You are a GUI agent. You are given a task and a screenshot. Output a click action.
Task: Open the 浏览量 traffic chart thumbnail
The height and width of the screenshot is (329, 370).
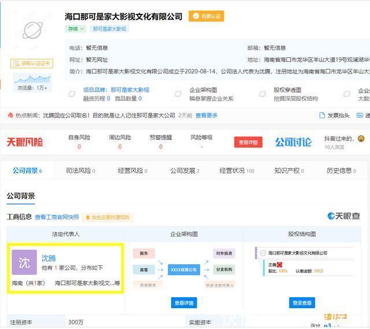(32, 83)
